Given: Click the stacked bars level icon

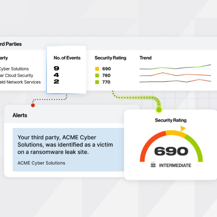Looking at the screenshot, I should pos(153,164).
